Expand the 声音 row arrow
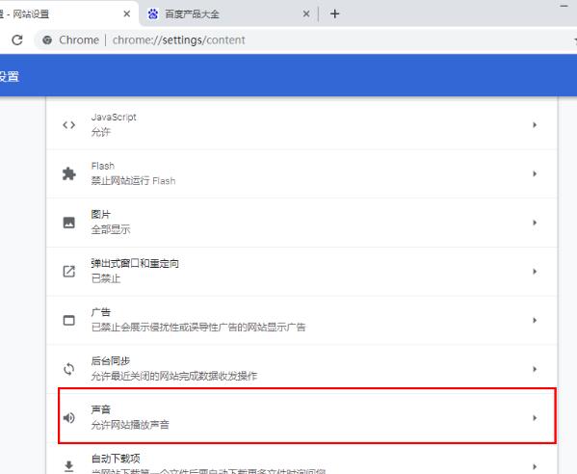 click(535, 418)
